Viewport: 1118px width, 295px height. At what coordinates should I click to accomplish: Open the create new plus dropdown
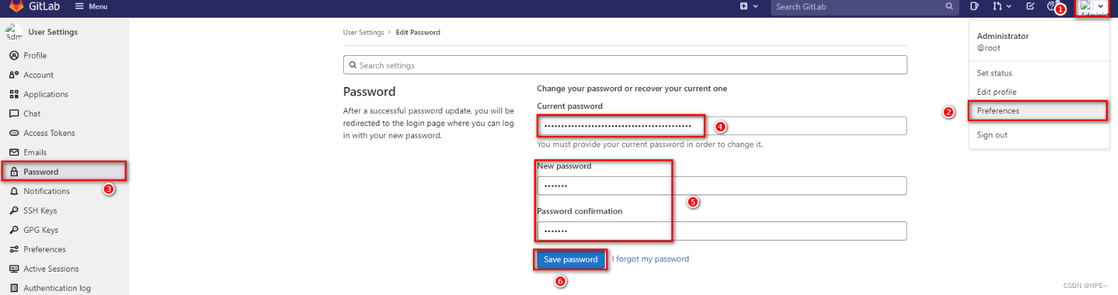coord(749,6)
